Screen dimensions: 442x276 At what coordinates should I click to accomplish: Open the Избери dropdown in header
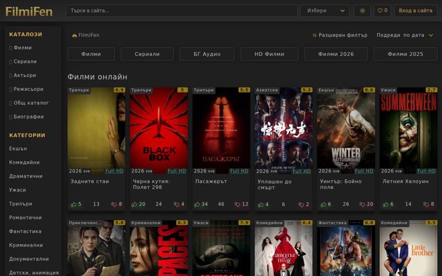click(x=325, y=10)
